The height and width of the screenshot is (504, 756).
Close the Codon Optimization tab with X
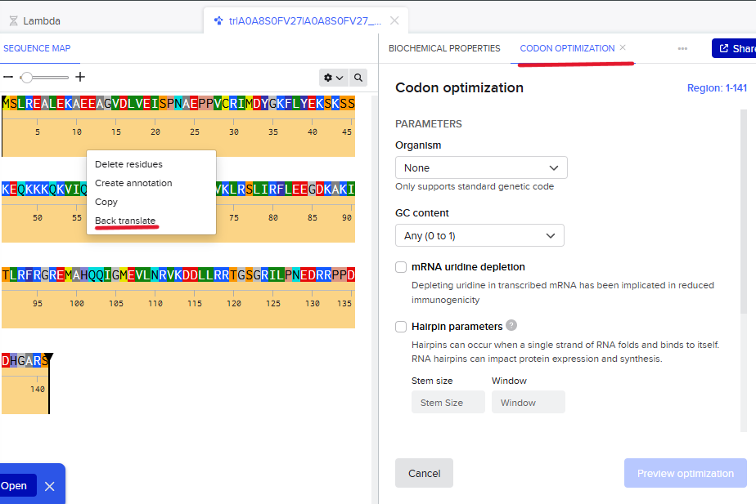[x=623, y=47]
